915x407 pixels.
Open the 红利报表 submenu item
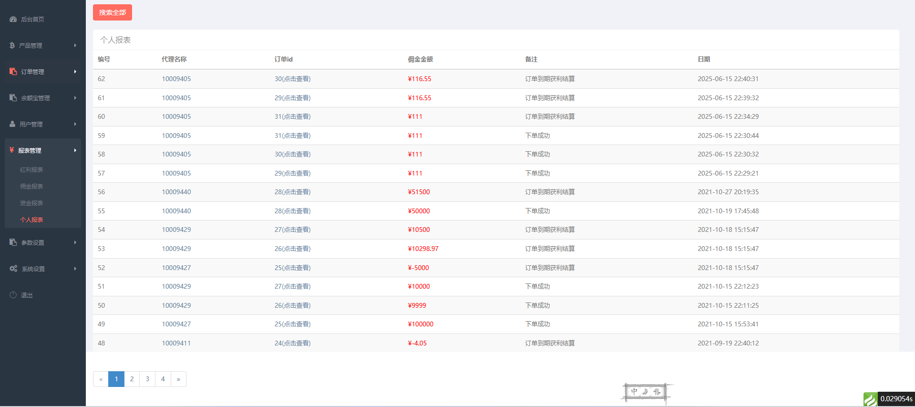coord(31,170)
